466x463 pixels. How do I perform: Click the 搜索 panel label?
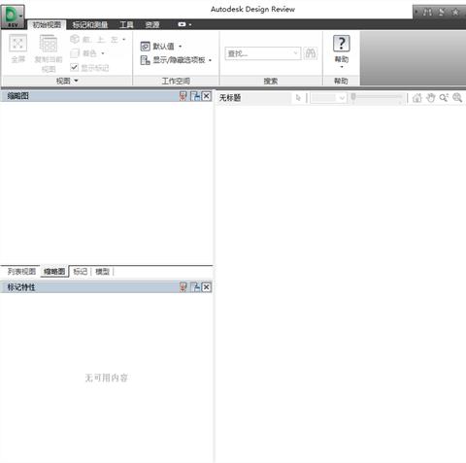271,81
